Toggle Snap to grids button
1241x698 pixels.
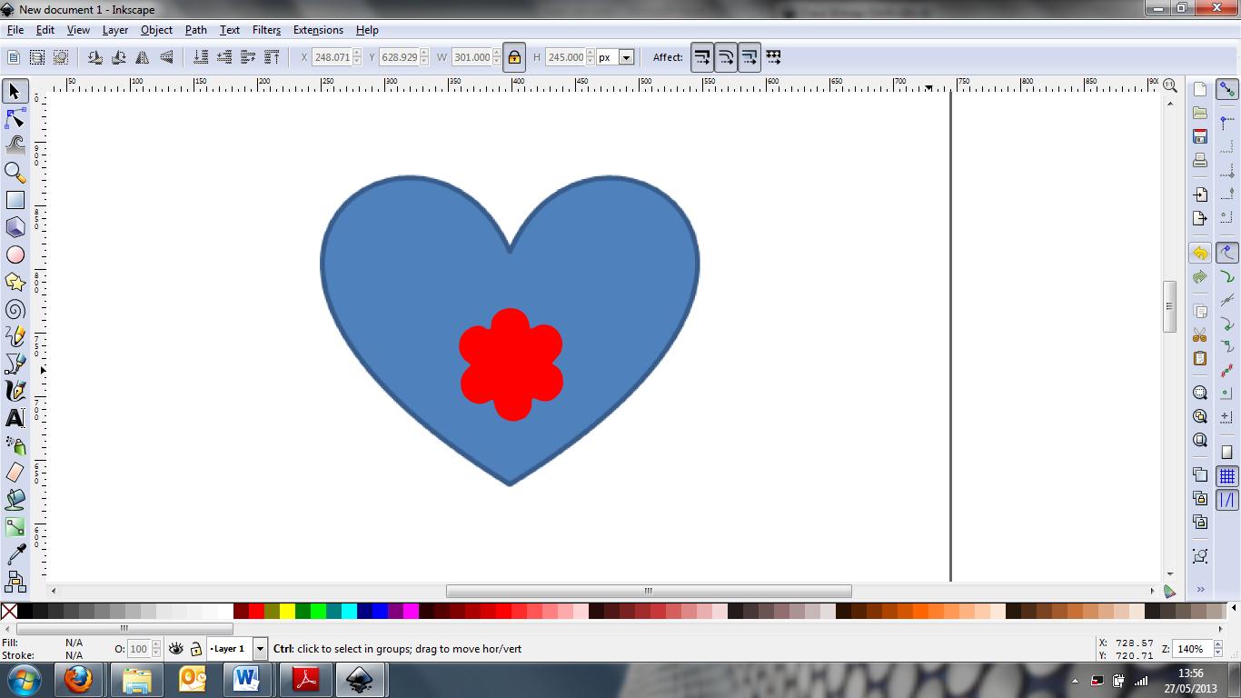(1227, 476)
